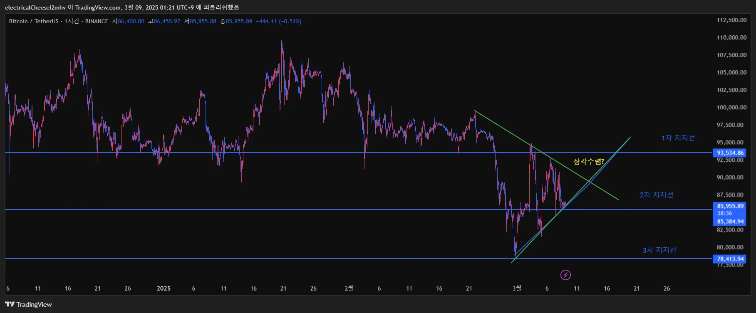Click the purple lightning bolt event icon
This screenshot has width=756, height=313.
click(565, 275)
